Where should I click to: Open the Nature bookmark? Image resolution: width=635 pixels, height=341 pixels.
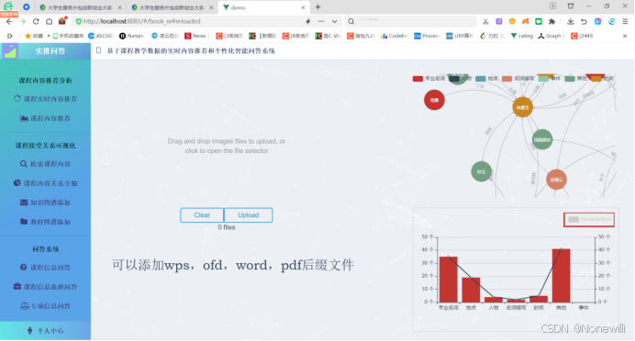(131, 36)
